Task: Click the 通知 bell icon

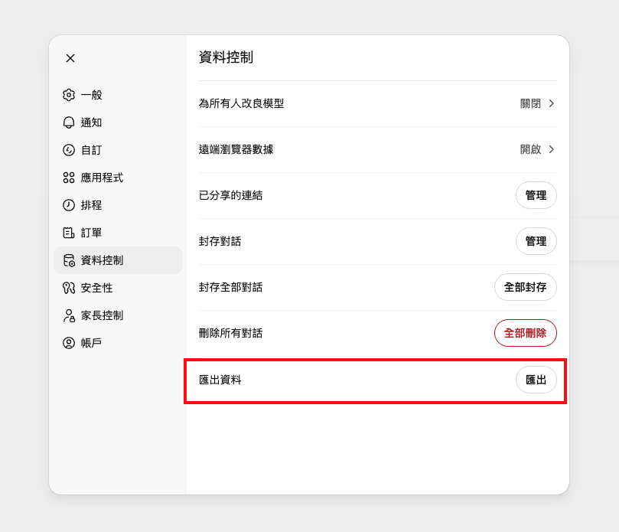Action: [69, 122]
